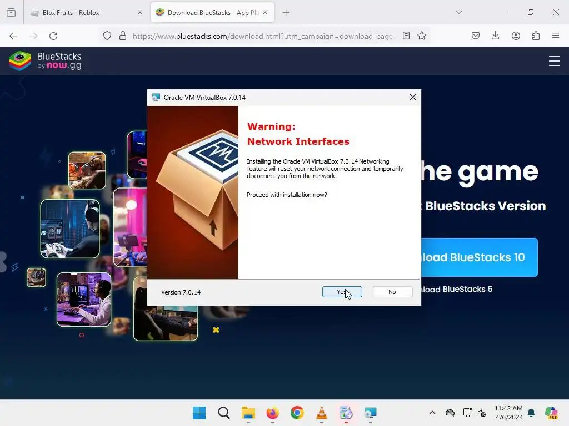This screenshot has height=426, width=569.
Task: Open the list all tabs dropdown
Action: [x=458, y=12]
